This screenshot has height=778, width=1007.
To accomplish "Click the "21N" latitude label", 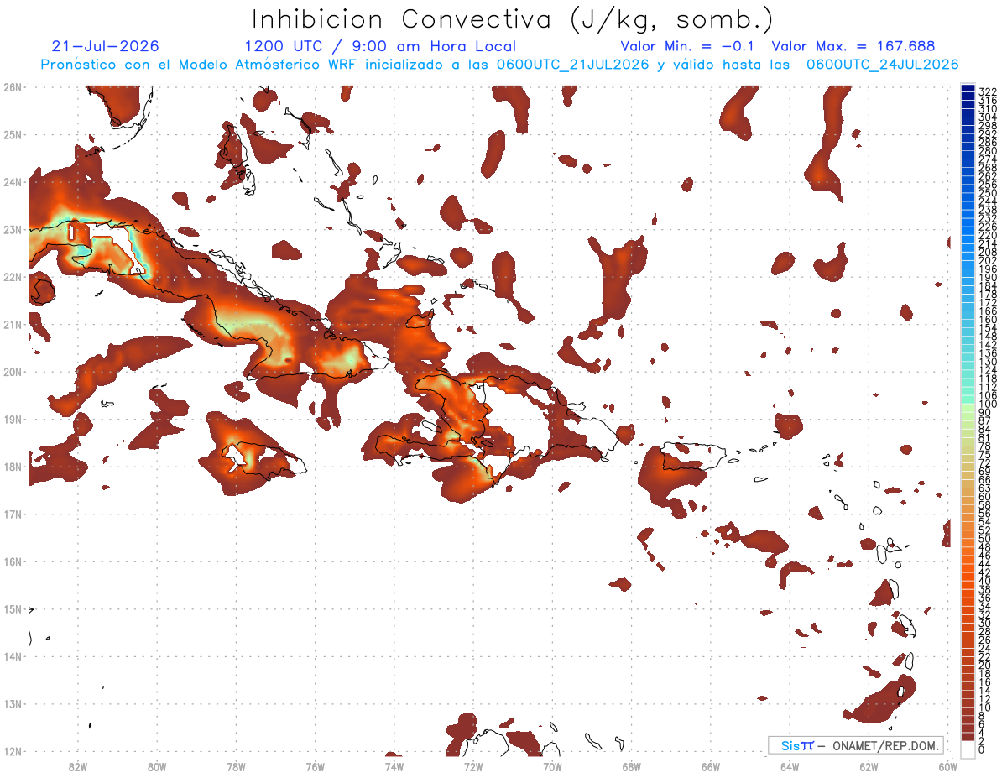I will click(13, 324).
